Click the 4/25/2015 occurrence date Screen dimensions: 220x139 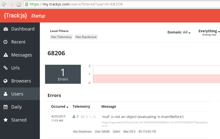click(x=58, y=116)
